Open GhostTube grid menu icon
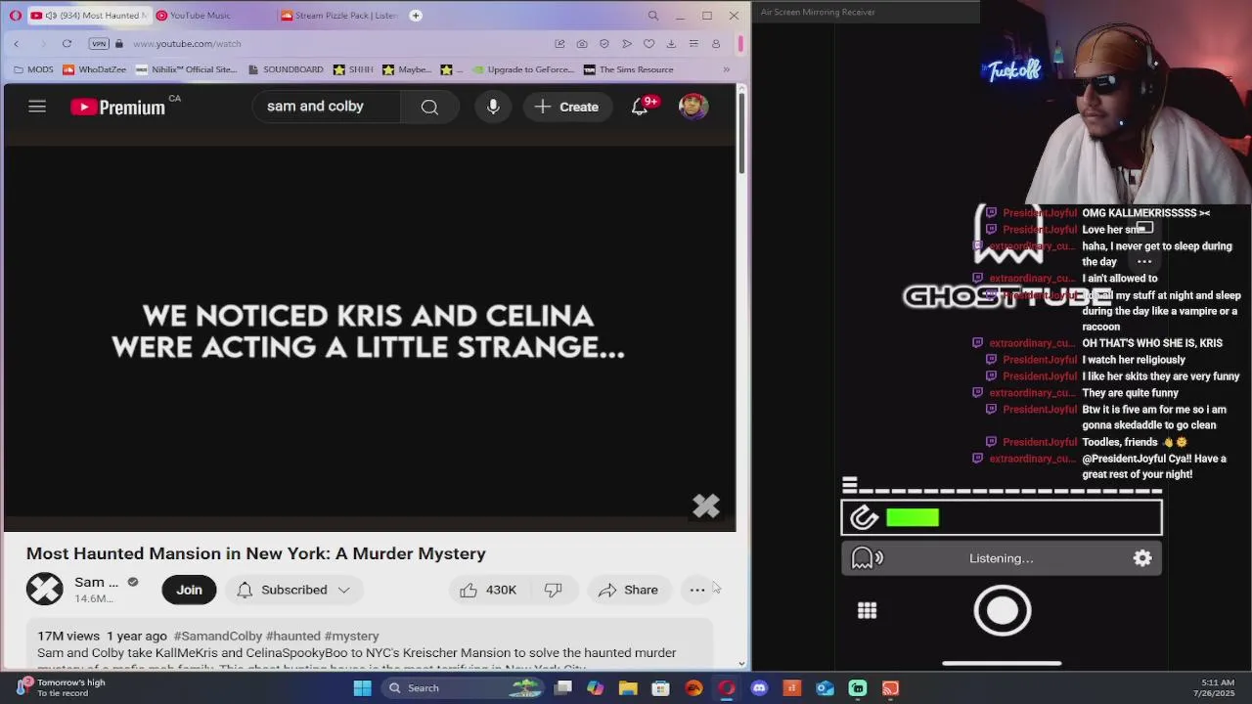1252x704 pixels. [x=867, y=611]
